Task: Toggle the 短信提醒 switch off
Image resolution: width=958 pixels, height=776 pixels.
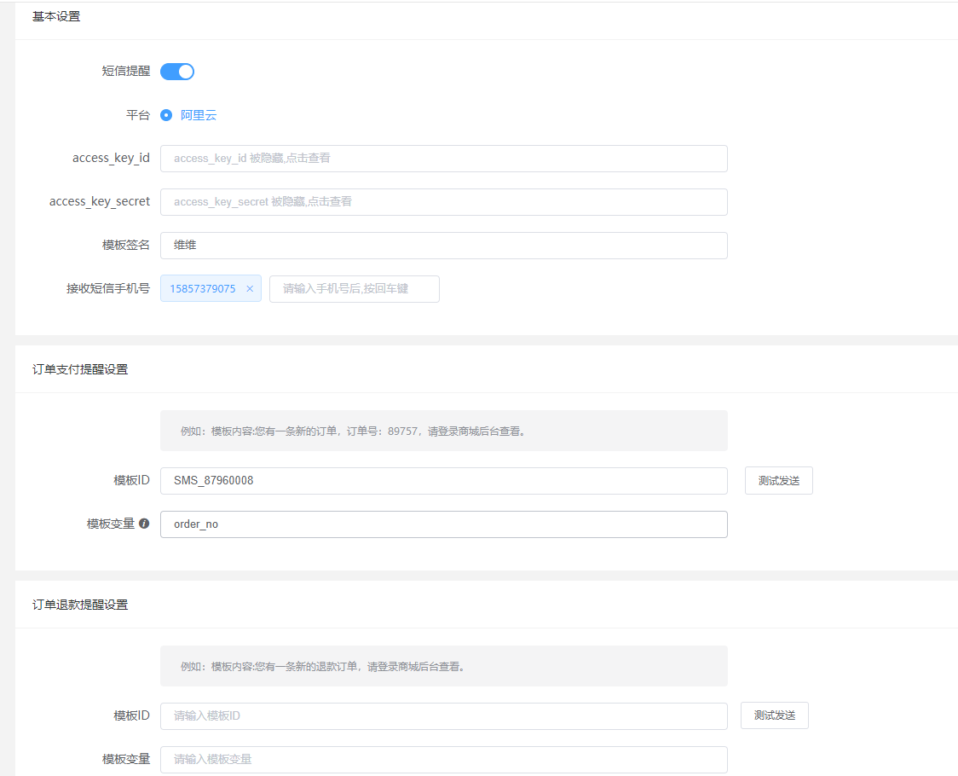Action: [177, 72]
